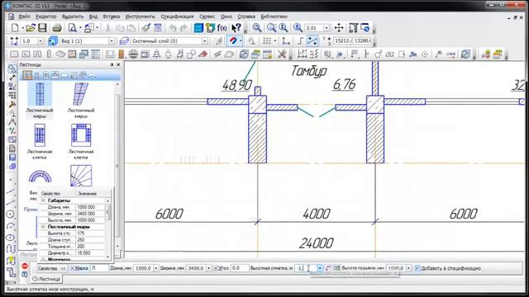
Task: Choose the winder staircase thumbnail
Action: (81, 176)
